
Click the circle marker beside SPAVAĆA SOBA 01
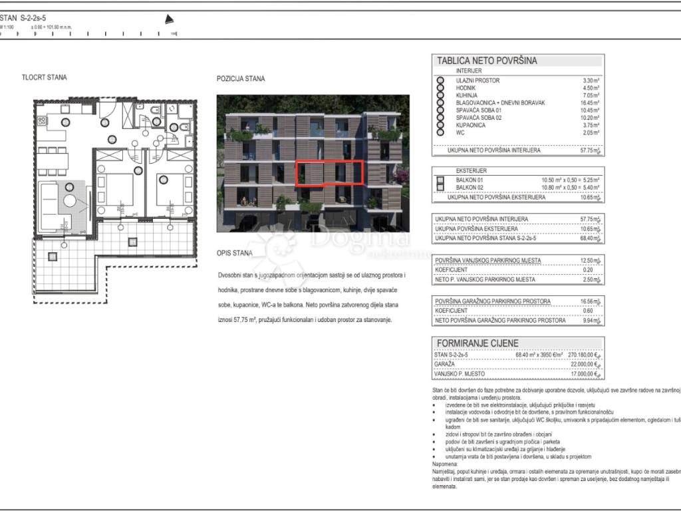click(x=440, y=110)
